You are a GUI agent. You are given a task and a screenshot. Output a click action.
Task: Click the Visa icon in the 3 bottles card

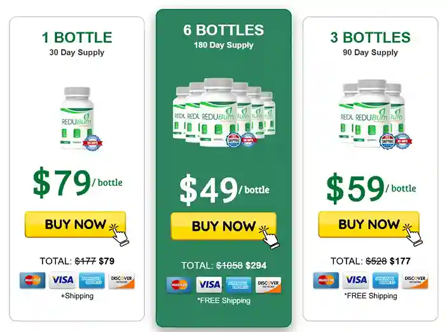[x=356, y=280]
